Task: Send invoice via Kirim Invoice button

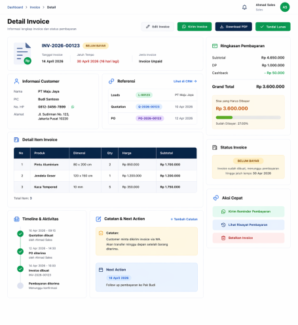Action: pyautogui.click(x=195, y=26)
